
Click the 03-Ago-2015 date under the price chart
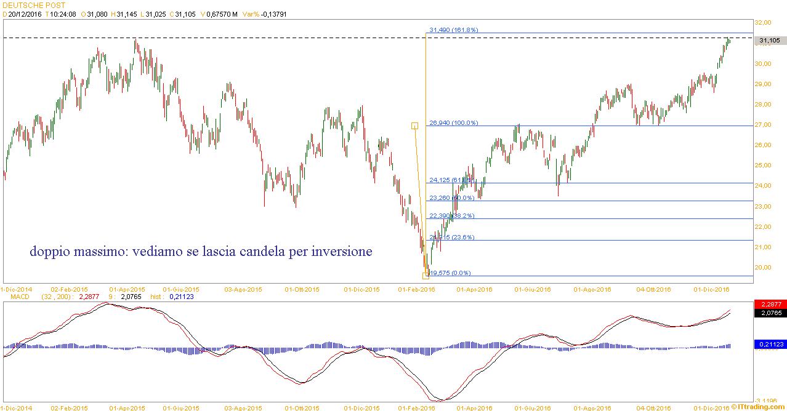[244, 289]
